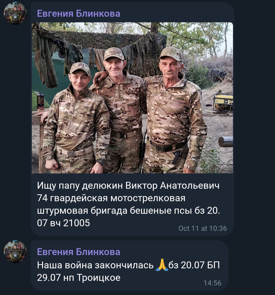275x295 pixels.
Task: Click the praying hands emoji
Action: point(162,265)
